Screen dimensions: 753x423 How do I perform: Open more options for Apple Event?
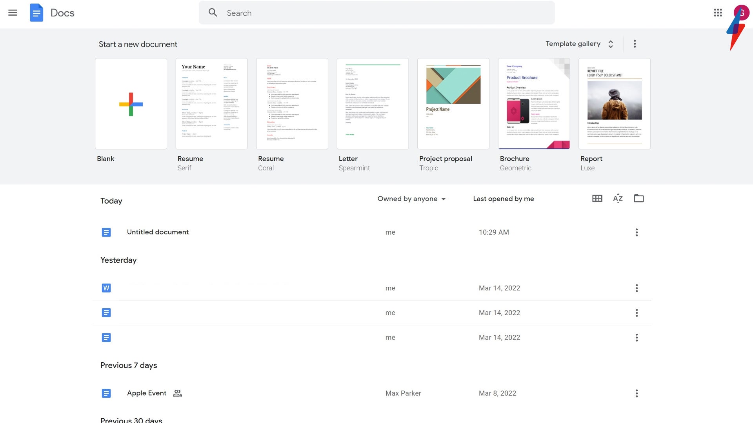tap(637, 393)
